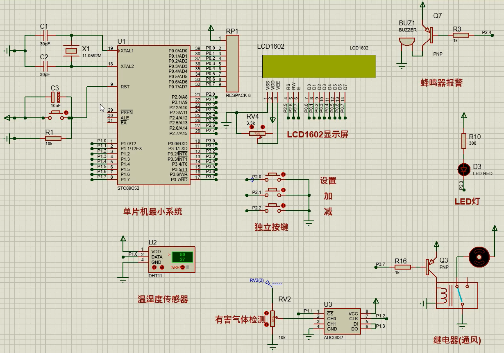The width and height of the screenshot is (504, 353).
Task: Click the RESPACK-8 resistor pack RP1
Action: (x=232, y=63)
